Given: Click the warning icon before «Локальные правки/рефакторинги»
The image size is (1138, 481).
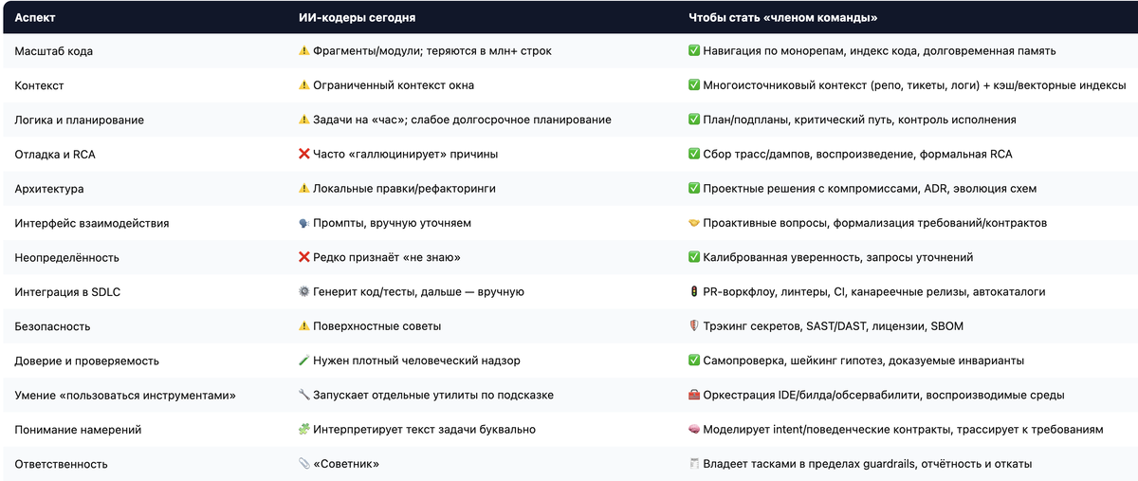Looking at the screenshot, I should click(x=303, y=189).
